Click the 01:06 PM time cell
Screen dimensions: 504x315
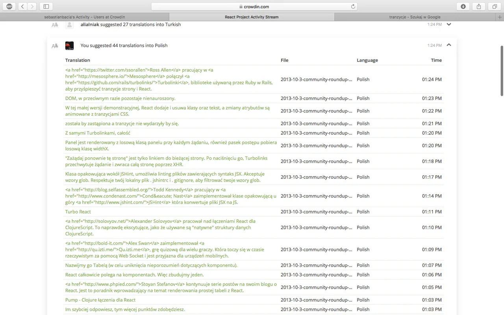[x=432, y=275]
